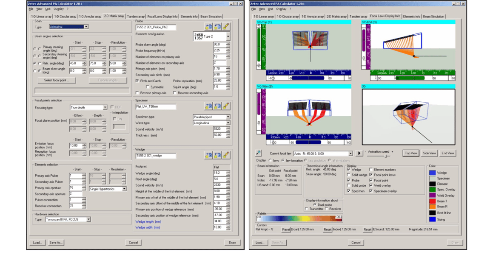493x257 pixels.
Task: Click the Beam T red color swatch
Action: click(x=432, y=201)
